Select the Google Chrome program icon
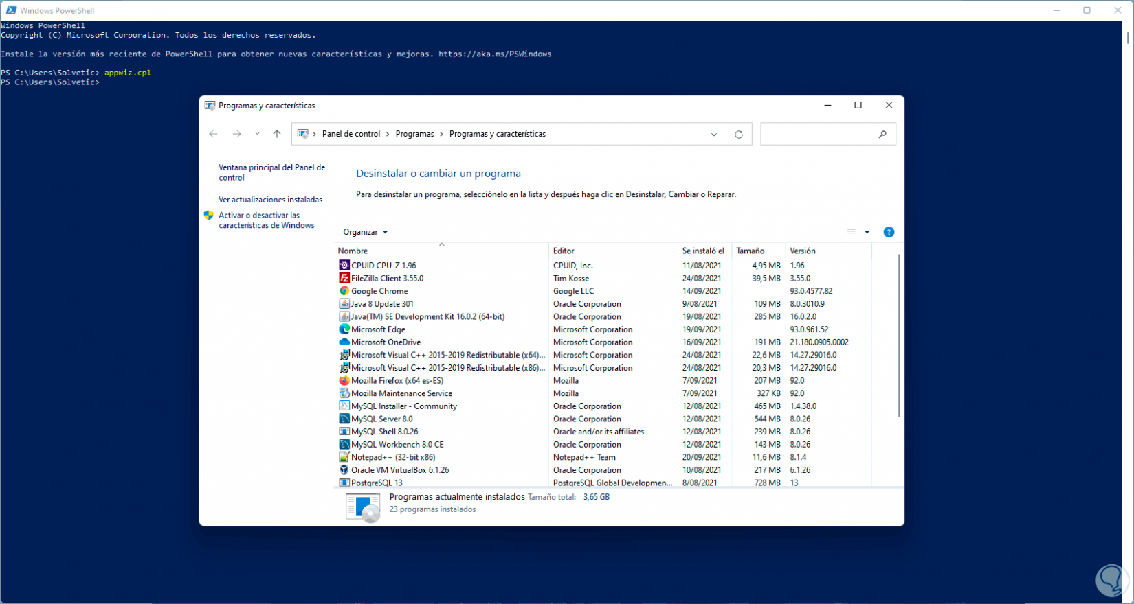 tap(344, 291)
